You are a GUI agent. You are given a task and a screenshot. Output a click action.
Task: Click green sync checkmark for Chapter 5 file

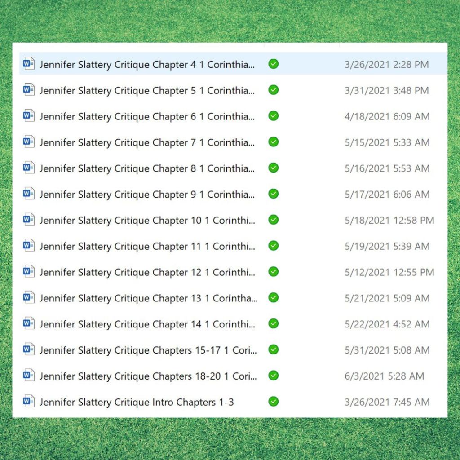click(273, 90)
